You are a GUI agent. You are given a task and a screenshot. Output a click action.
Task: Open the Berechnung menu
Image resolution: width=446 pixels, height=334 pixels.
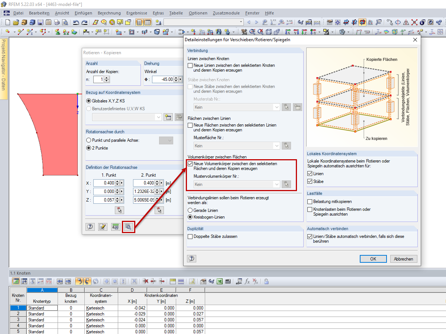tap(109, 13)
